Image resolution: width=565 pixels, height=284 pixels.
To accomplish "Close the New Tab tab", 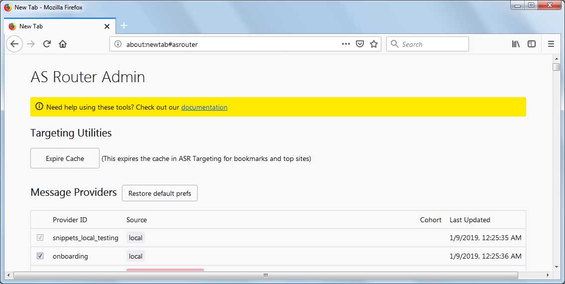I will (107, 26).
